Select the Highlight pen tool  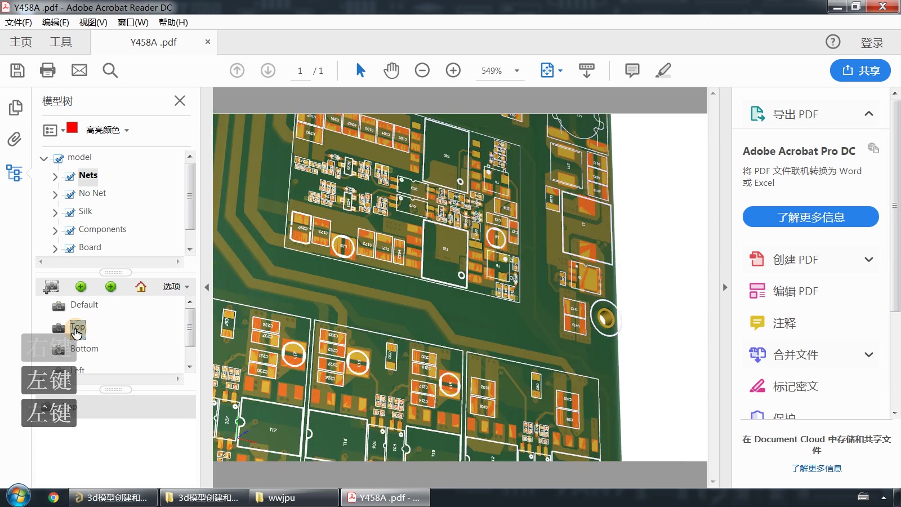[663, 70]
